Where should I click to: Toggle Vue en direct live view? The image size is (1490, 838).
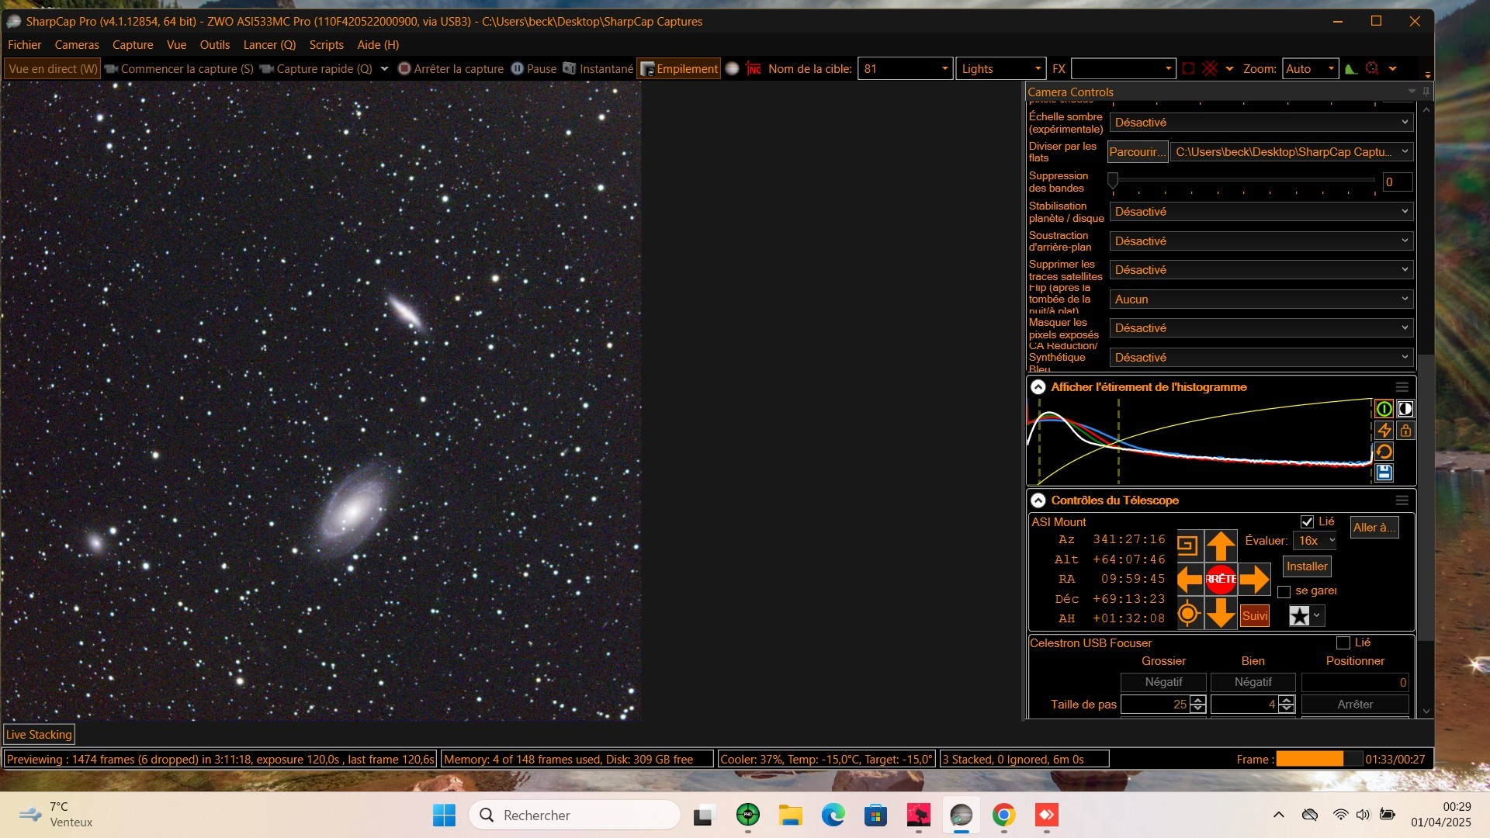(x=53, y=69)
